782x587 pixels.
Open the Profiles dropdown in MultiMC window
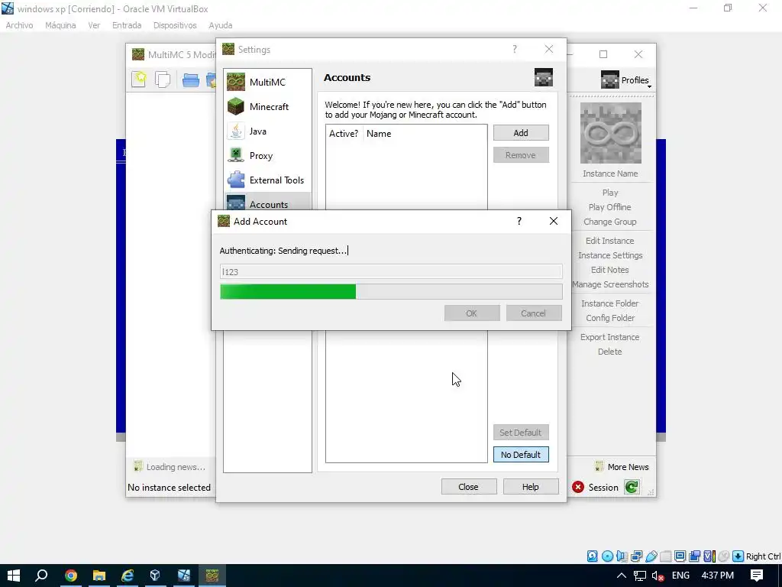626,79
